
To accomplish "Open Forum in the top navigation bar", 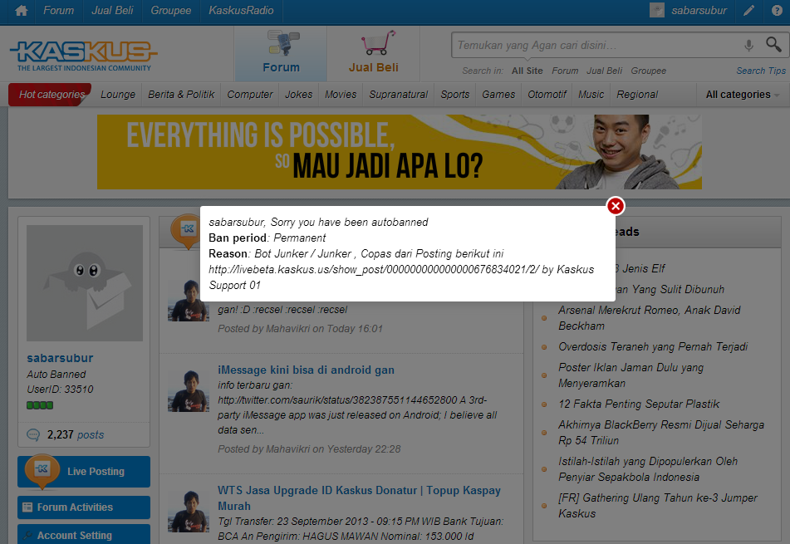I will [58, 11].
